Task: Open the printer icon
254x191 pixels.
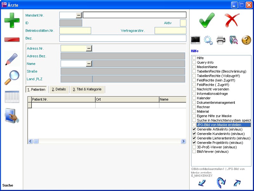Action: pyautogui.click(x=221, y=40)
